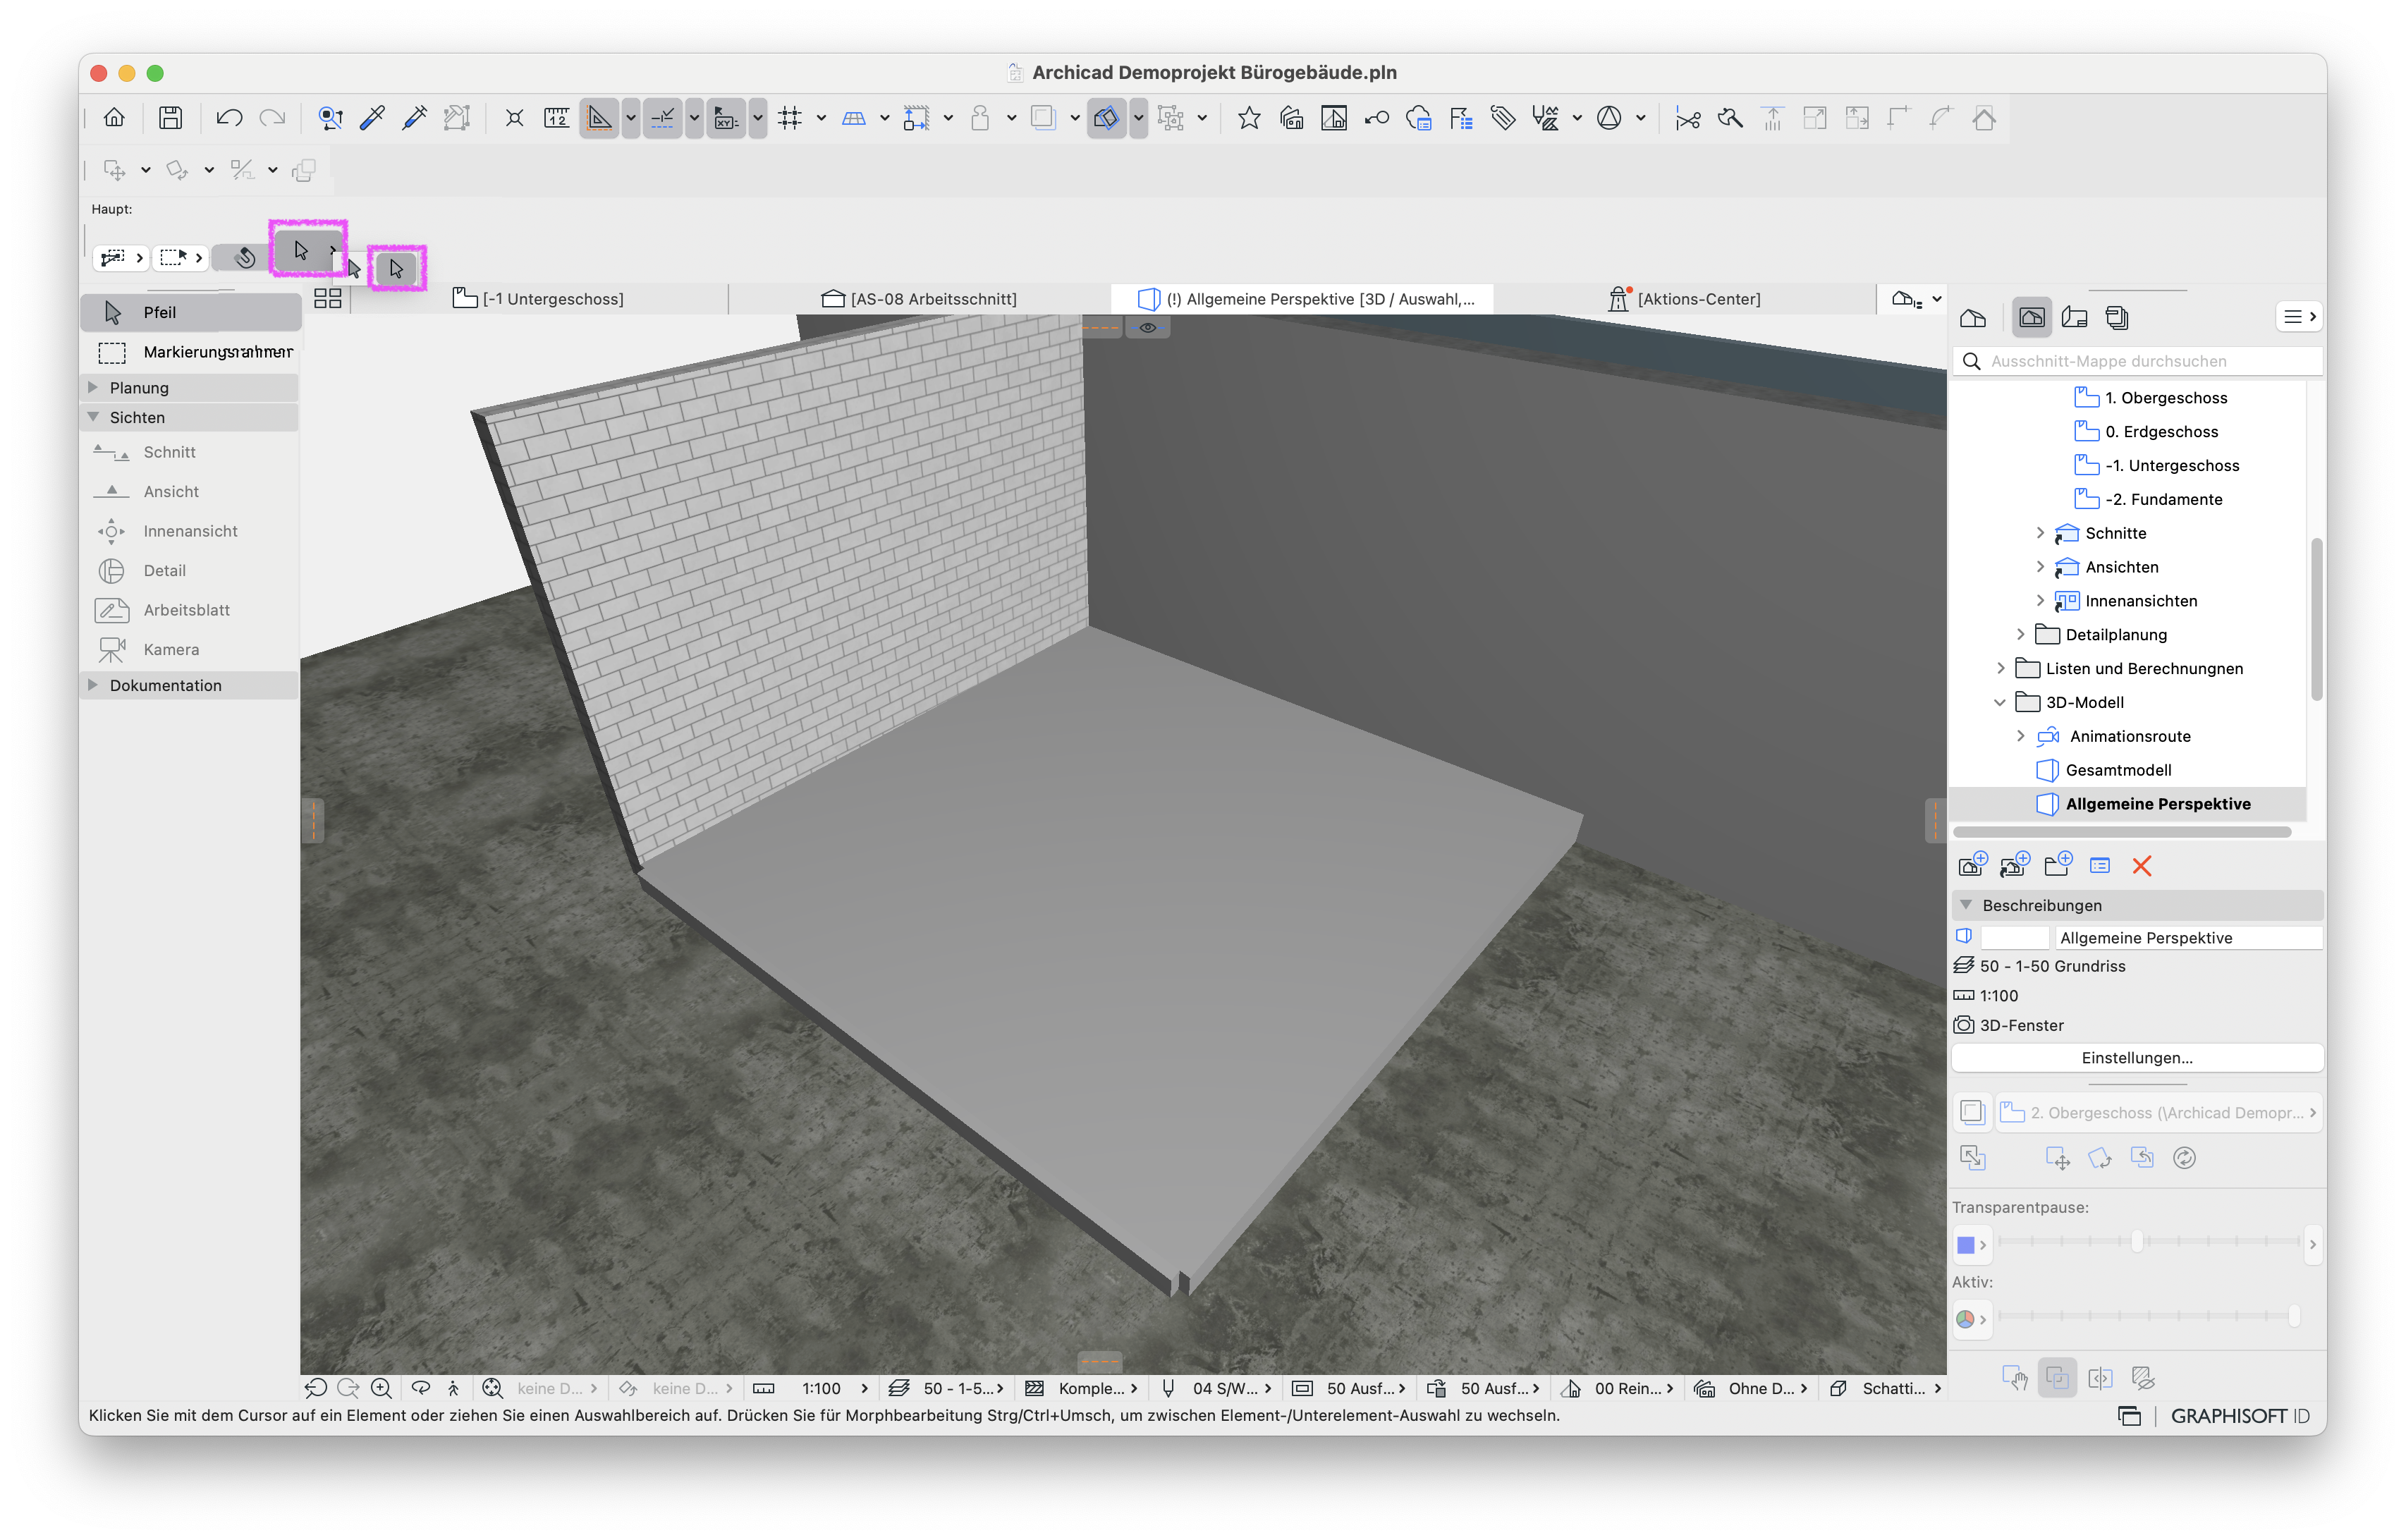Toggle the guide lines triangle button

click(599, 118)
